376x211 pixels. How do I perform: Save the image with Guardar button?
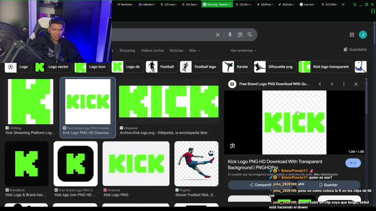328,185
